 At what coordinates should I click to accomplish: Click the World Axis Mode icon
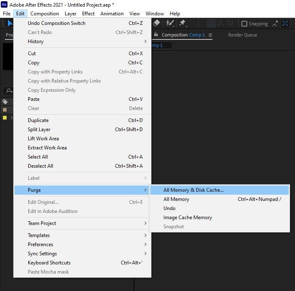220,24
